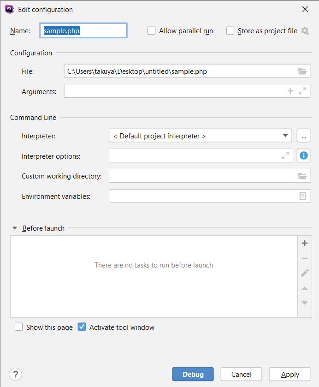Browse for Custom working directory folder
Image resolution: width=319 pixels, height=387 pixels.
[x=302, y=176]
